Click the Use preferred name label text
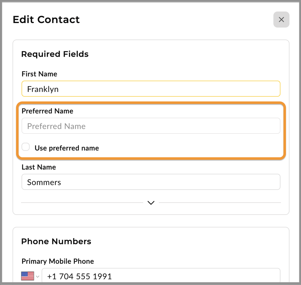The image size is (301, 285). click(67, 148)
